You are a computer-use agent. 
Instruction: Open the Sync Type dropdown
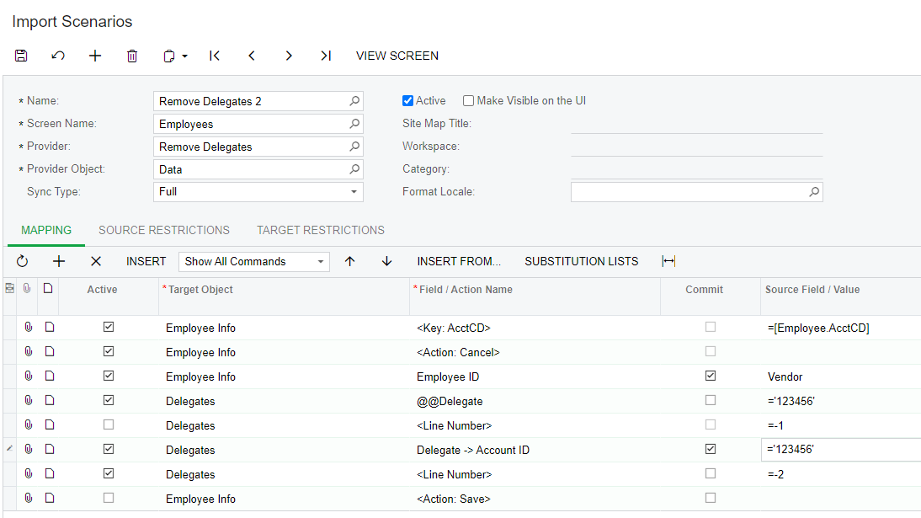(x=354, y=192)
